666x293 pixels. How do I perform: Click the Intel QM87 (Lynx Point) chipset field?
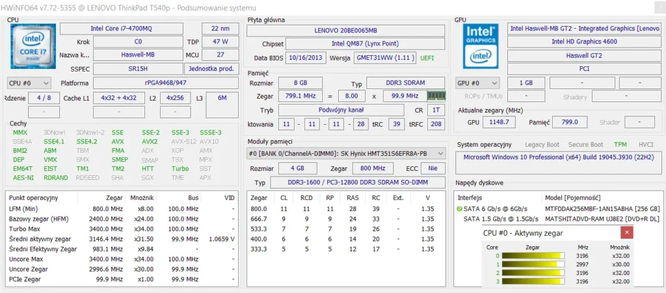366,44
